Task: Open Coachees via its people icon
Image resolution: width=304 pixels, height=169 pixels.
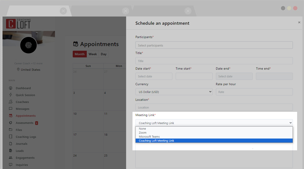Action: [x=11, y=102]
